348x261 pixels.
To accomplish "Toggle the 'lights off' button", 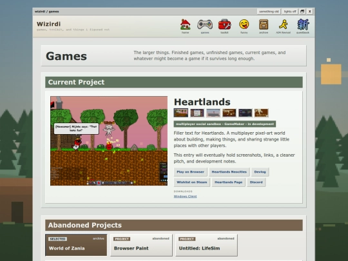I will pyautogui.click(x=290, y=12).
